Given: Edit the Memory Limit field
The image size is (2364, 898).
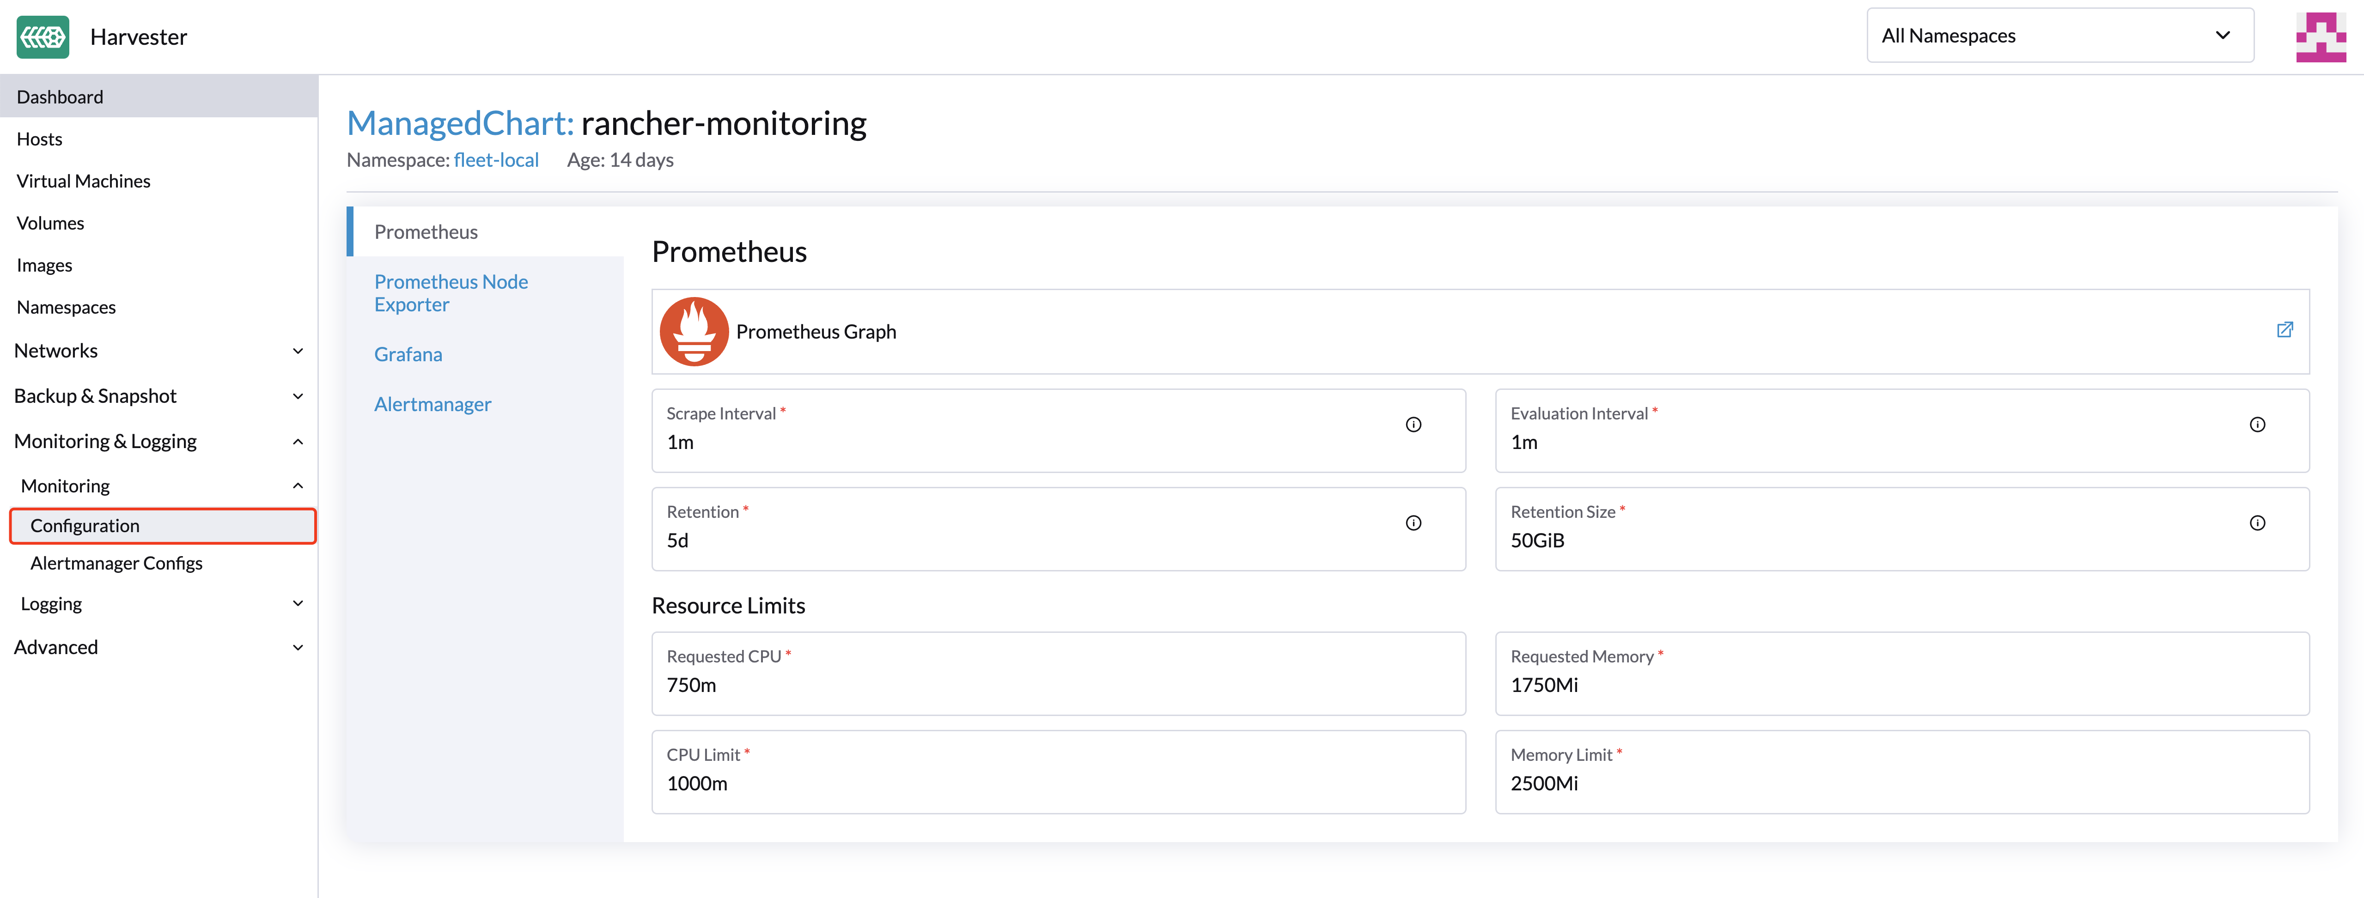Looking at the screenshot, I should tap(1901, 772).
